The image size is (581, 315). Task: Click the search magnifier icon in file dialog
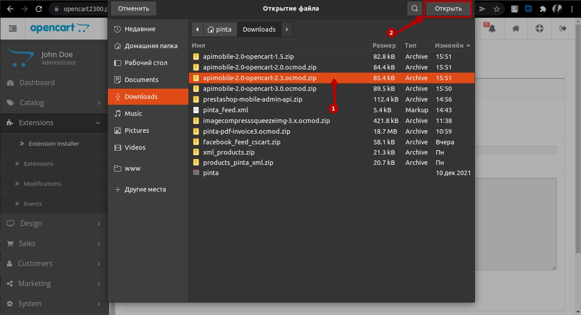(x=415, y=8)
